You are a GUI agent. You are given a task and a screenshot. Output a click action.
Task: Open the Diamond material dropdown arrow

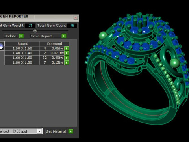pos(39,131)
